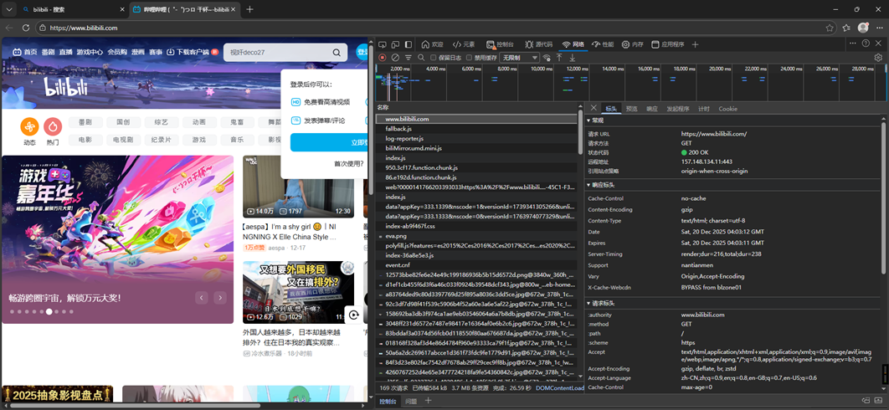Open the 无限制 throttling dropdown
This screenshot has height=410, width=889.
tap(520, 58)
